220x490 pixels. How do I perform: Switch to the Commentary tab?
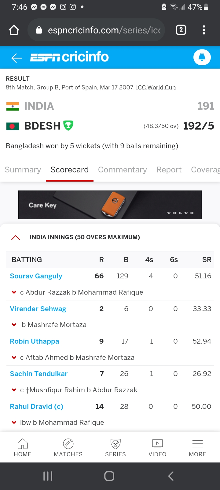tap(122, 170)
